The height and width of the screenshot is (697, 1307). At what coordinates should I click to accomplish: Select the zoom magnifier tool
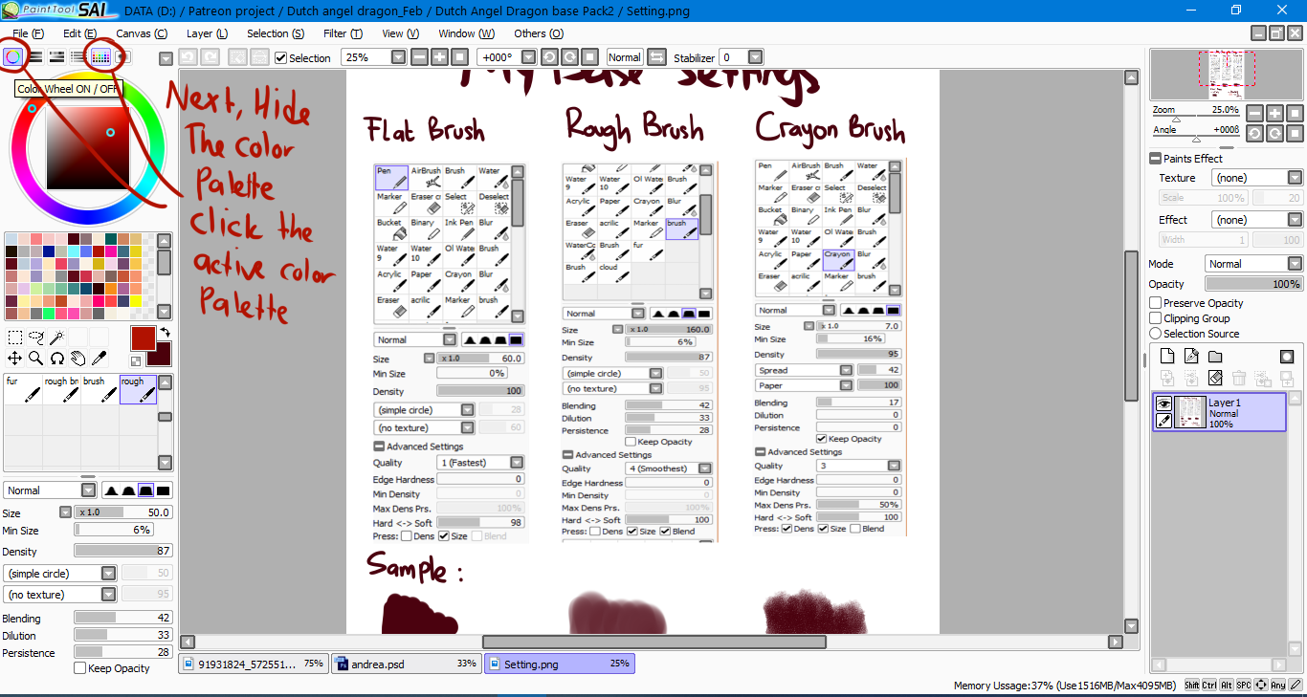[36, 359]
